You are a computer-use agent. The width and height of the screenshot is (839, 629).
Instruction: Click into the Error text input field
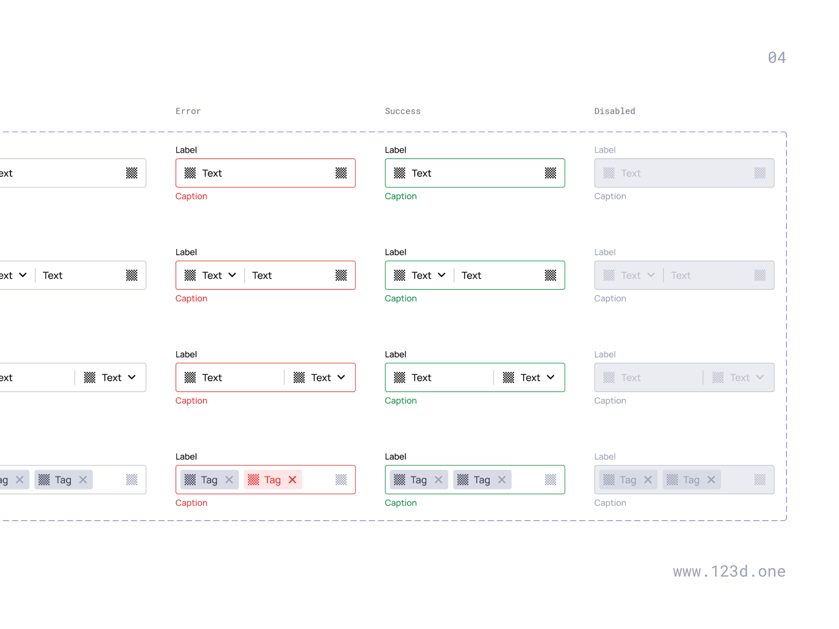tap(246, 173)
